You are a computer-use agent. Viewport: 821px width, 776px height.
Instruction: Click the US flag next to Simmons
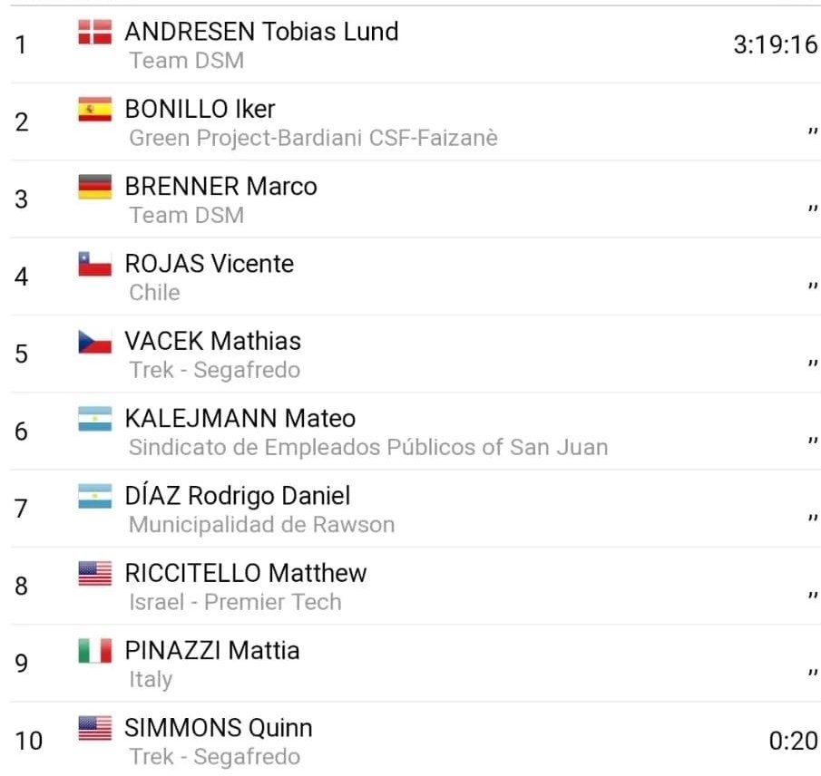pos(94,728)
